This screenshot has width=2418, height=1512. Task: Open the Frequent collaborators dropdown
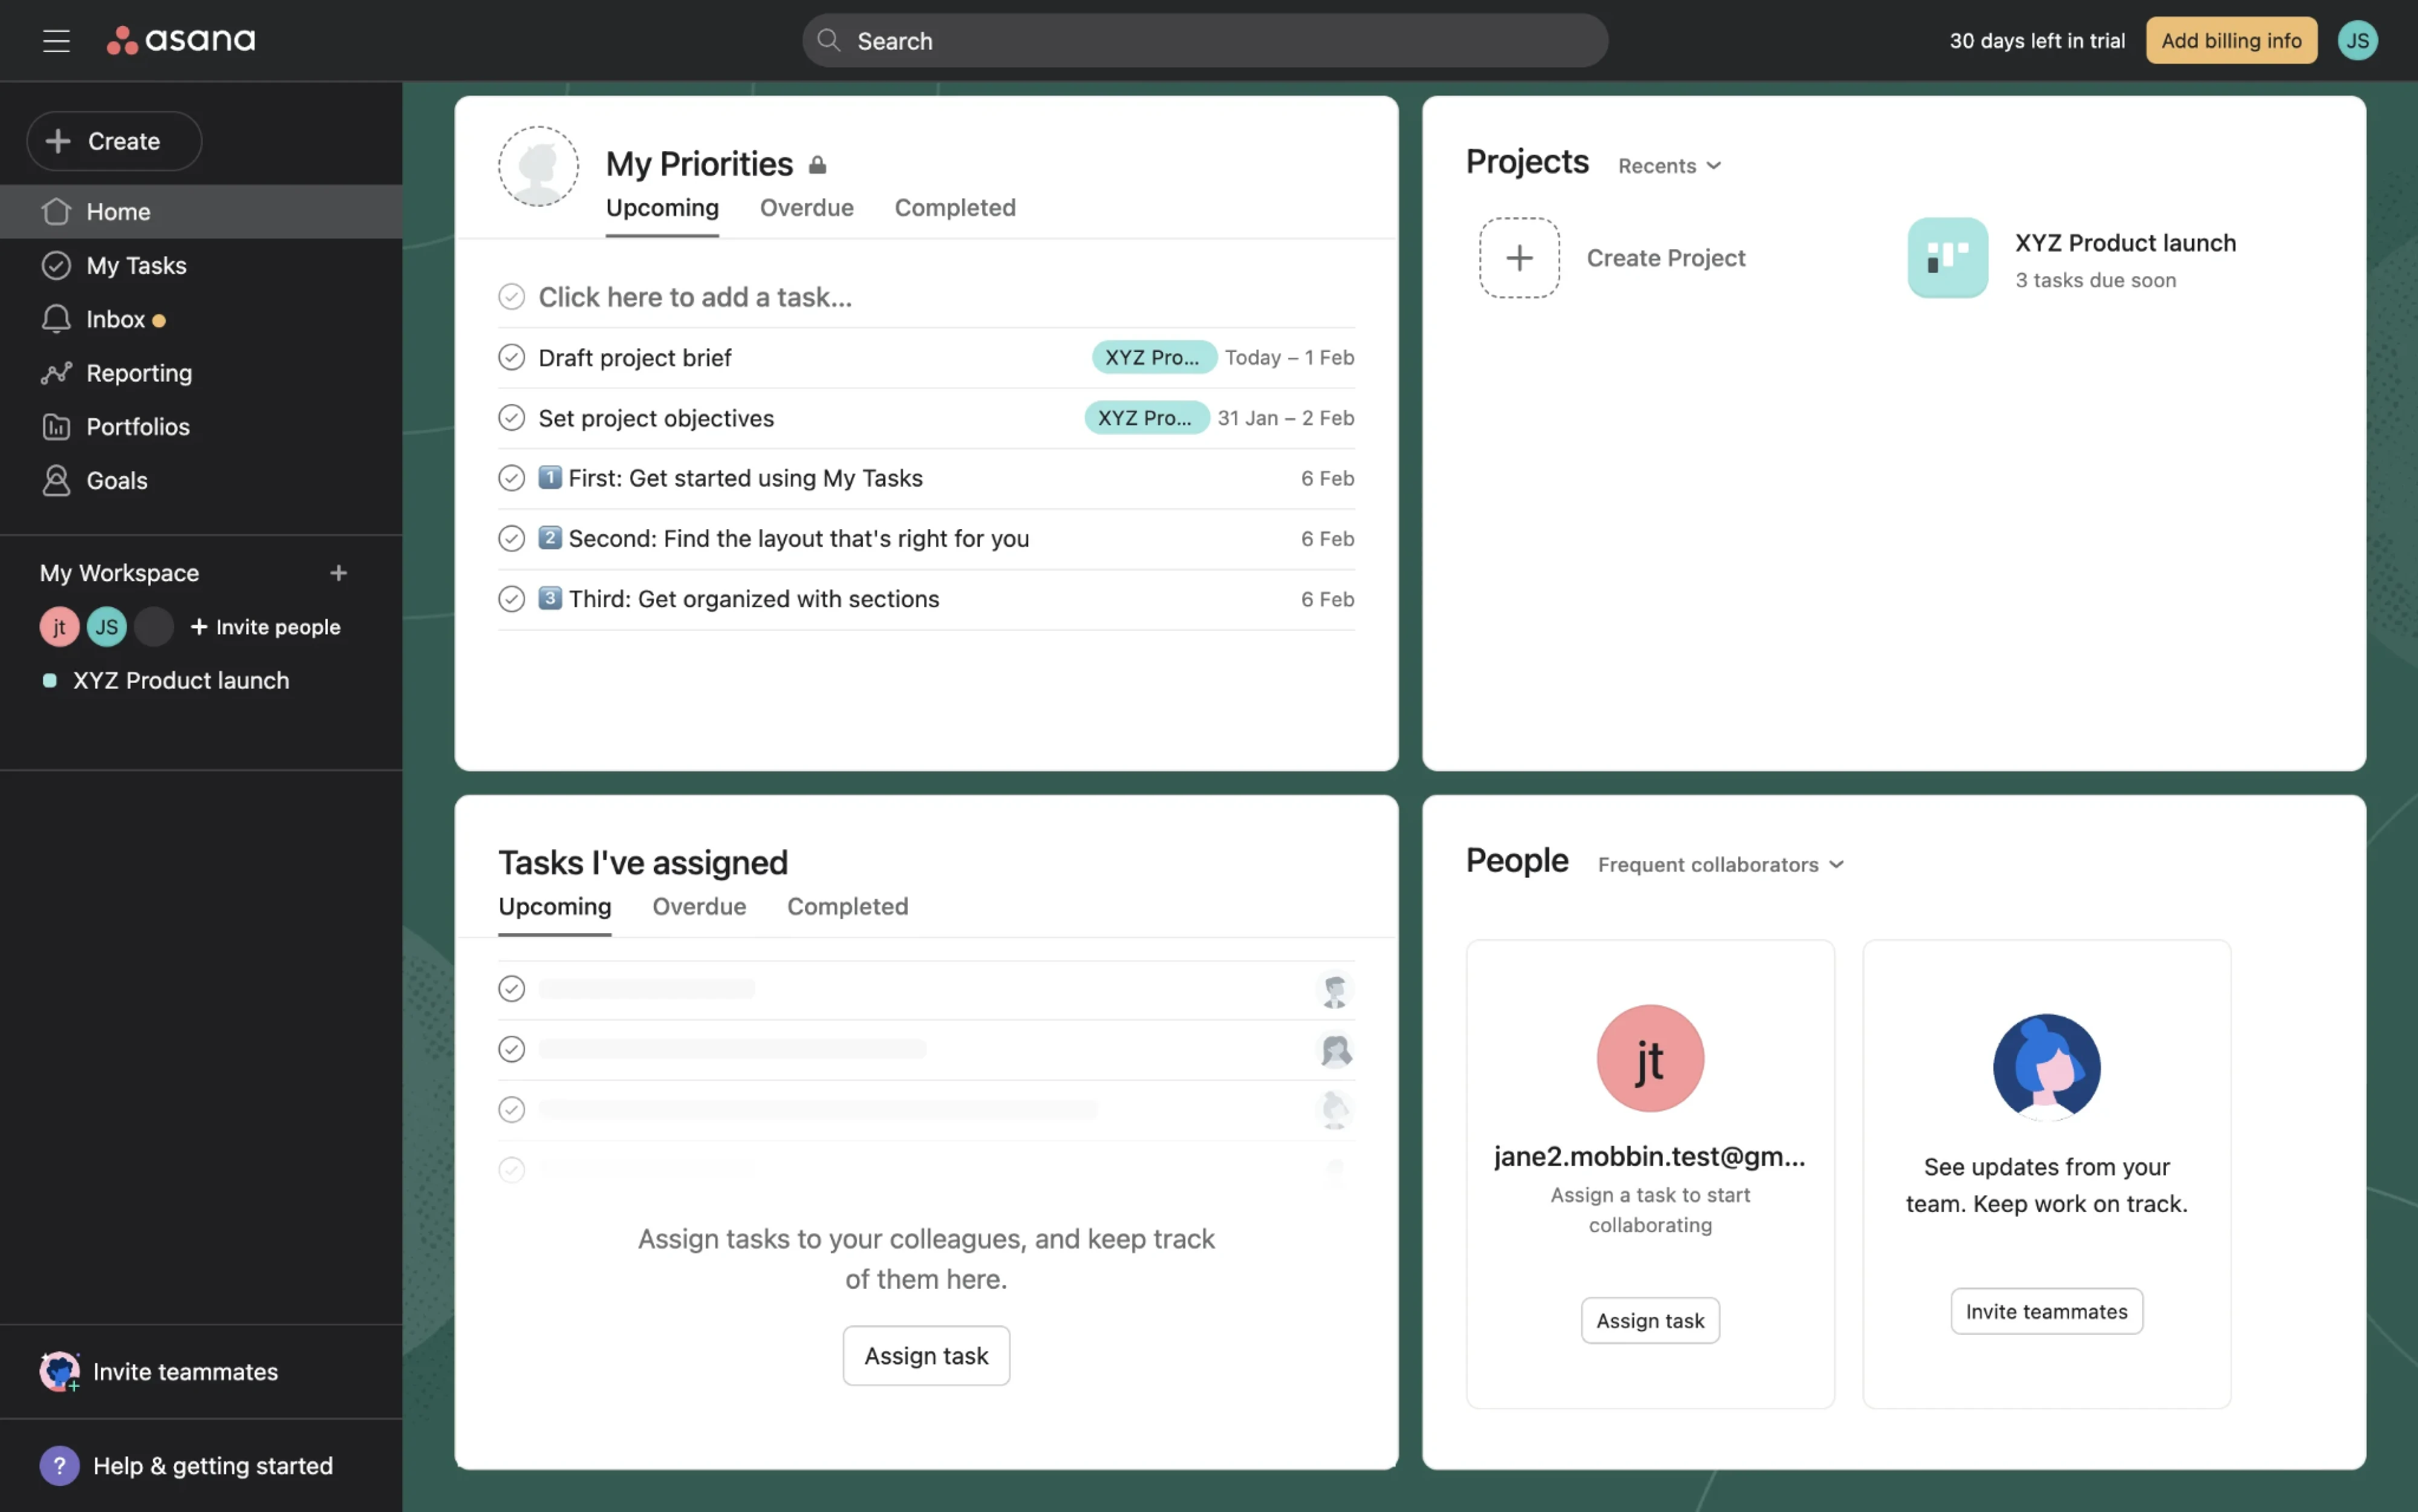[x=1720, y=864]
